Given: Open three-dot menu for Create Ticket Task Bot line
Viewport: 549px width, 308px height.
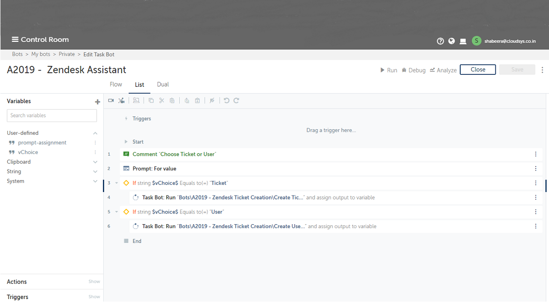Looking at the screenshot, I should pos(536,198).
